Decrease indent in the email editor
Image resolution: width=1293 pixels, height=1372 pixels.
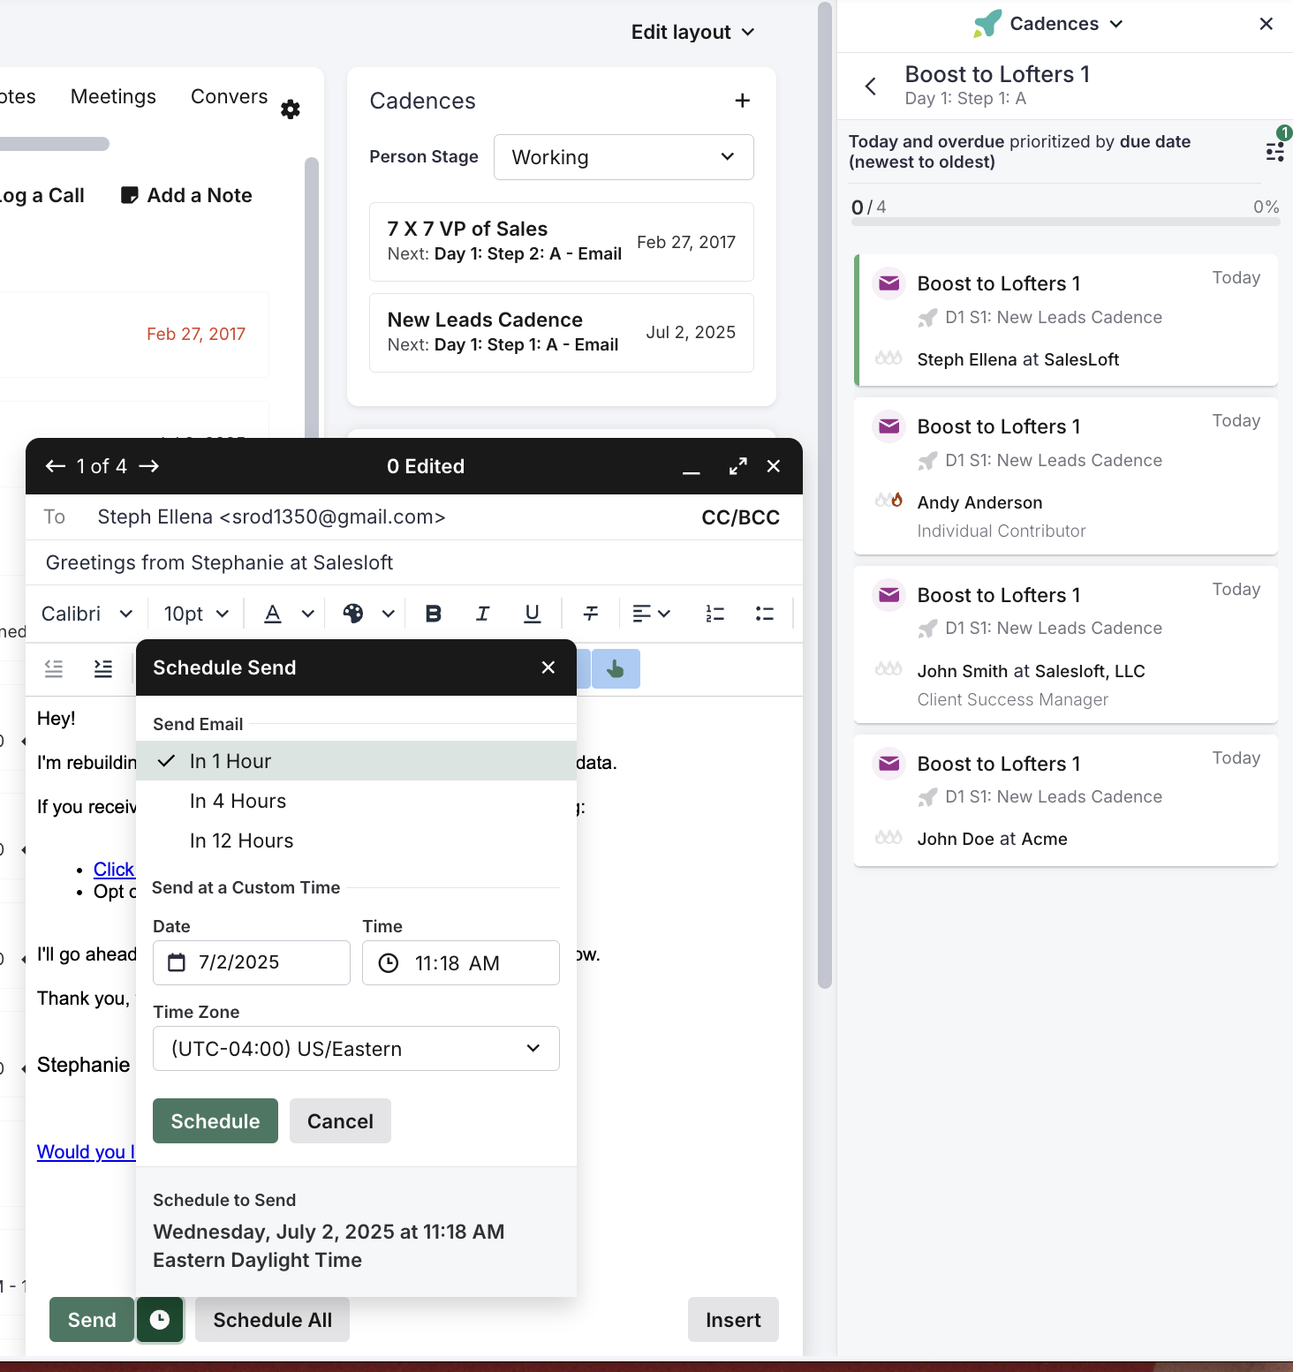pos(54,668)
